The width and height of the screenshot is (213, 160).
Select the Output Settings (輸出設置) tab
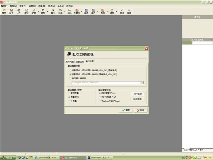click(90, 61)
